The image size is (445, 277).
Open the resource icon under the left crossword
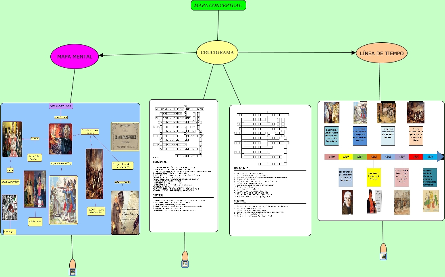tap(185, 264)
